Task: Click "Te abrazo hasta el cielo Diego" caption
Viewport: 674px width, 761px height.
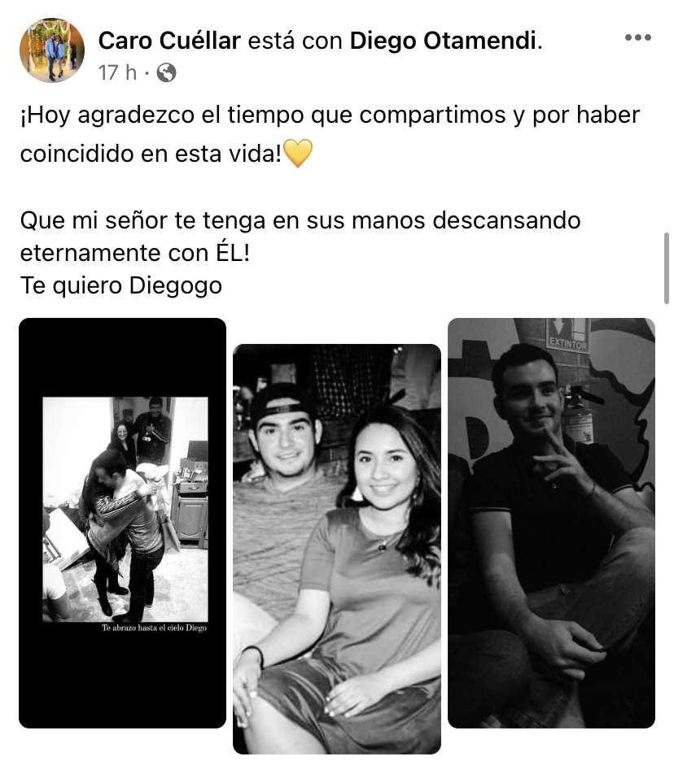Action: pos(154,628)
